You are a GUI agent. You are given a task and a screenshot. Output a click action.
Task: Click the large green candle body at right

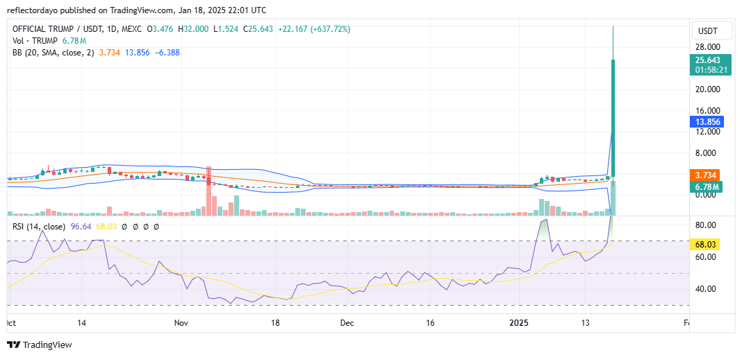(x=613, y=118)
